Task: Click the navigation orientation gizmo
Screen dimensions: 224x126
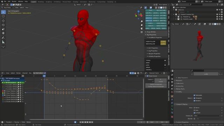Action: coord(139,15)
